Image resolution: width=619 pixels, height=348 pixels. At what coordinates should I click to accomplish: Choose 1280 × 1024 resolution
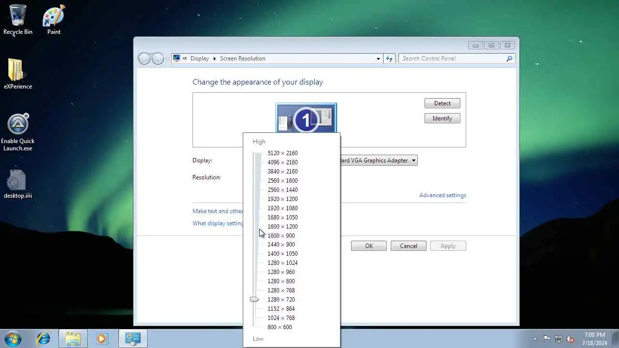point(282,263)
